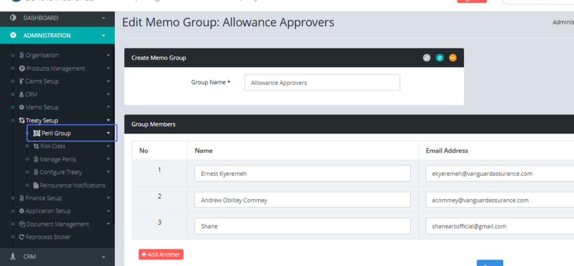Viewport: 574px width, 266px height.
Task: Click the CRM person icon at sidebar bottom
Action: tap(13, 256)
